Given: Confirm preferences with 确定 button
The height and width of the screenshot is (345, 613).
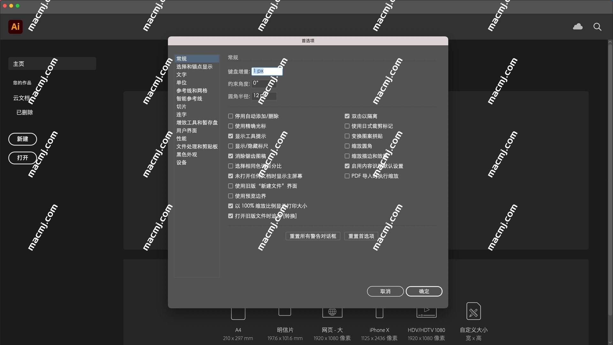Looking at the screenshot, I should click(x=424, y=291).
